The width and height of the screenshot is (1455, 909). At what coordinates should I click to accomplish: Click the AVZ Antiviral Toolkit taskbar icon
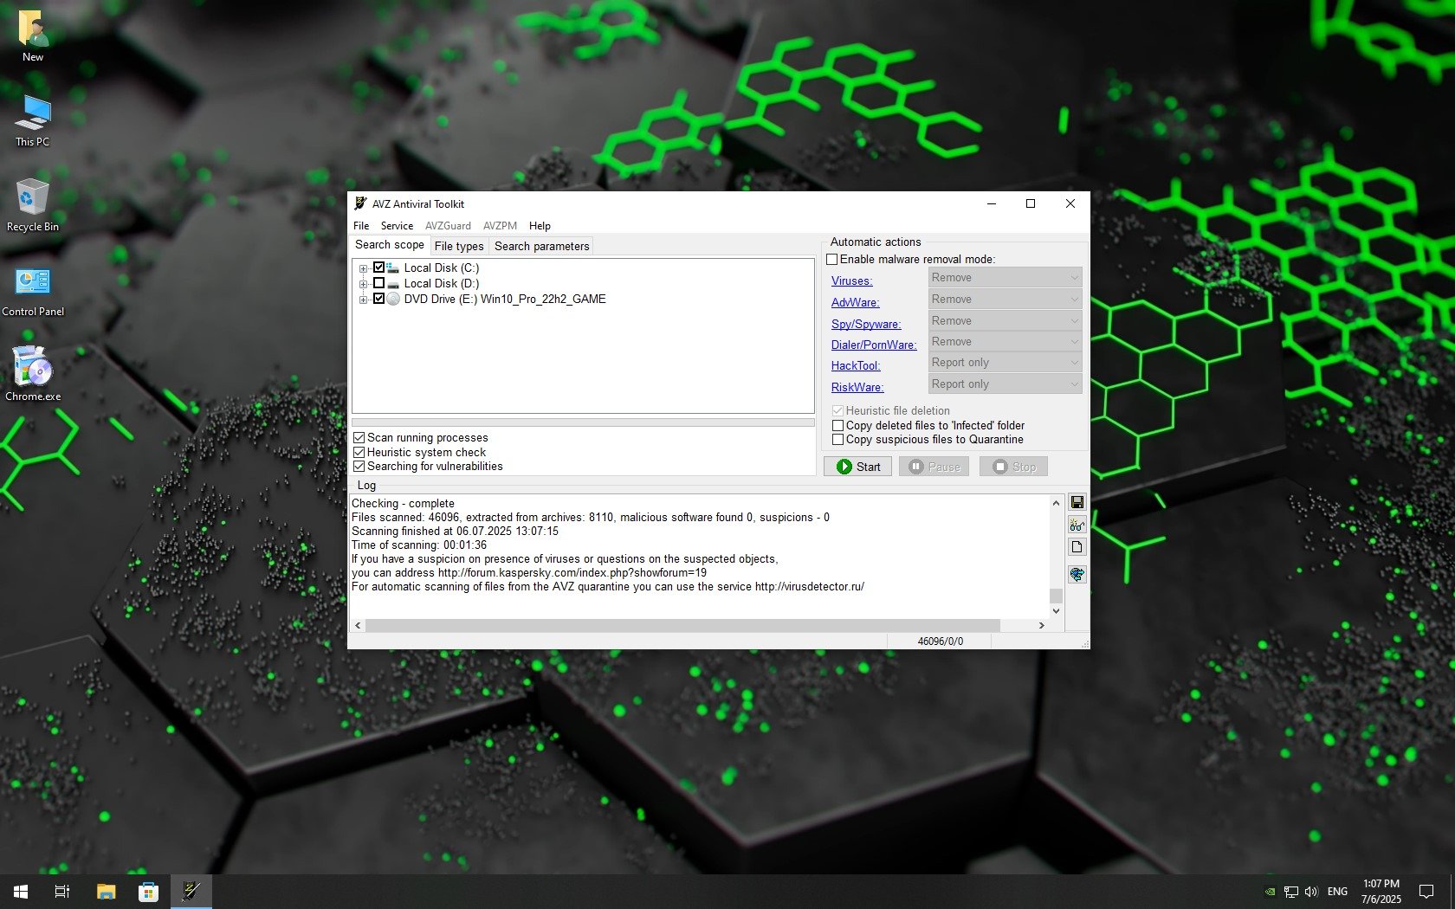[x=191, y=892]
